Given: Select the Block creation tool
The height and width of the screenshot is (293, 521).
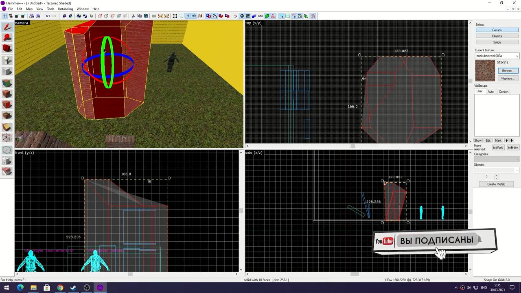Looking at the screenshot, I should (x=7, y=72).
